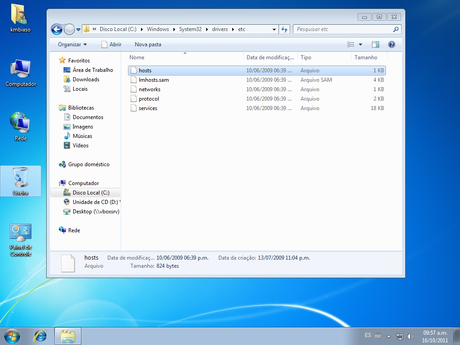The image size is (460, 345).
Task: Click the Help question mark icon
Action: coord(390,44)
